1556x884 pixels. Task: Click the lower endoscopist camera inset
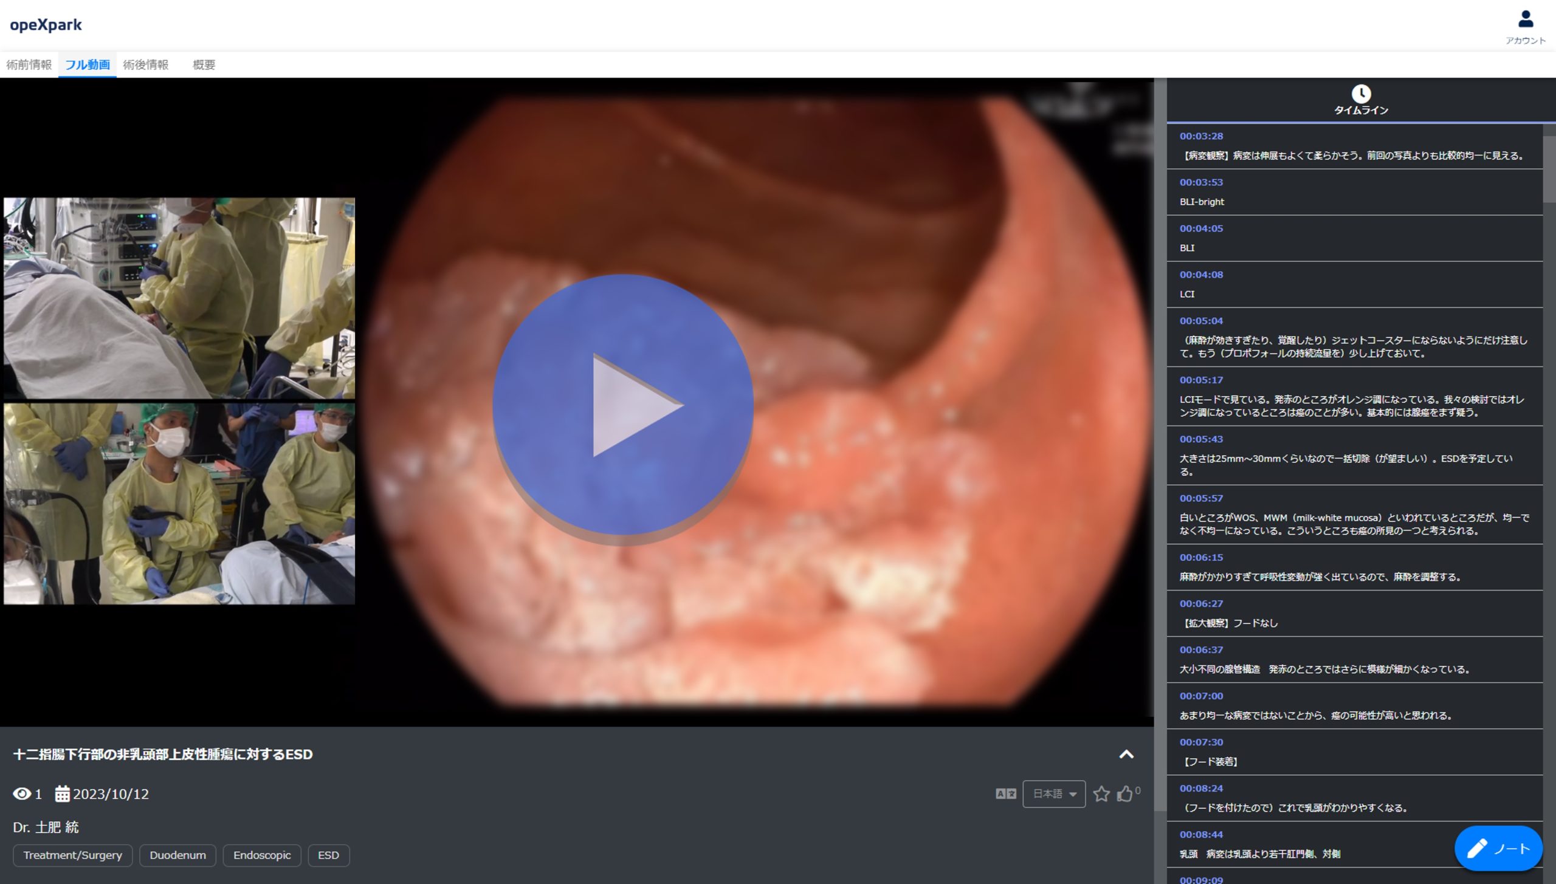coord(179,504)
